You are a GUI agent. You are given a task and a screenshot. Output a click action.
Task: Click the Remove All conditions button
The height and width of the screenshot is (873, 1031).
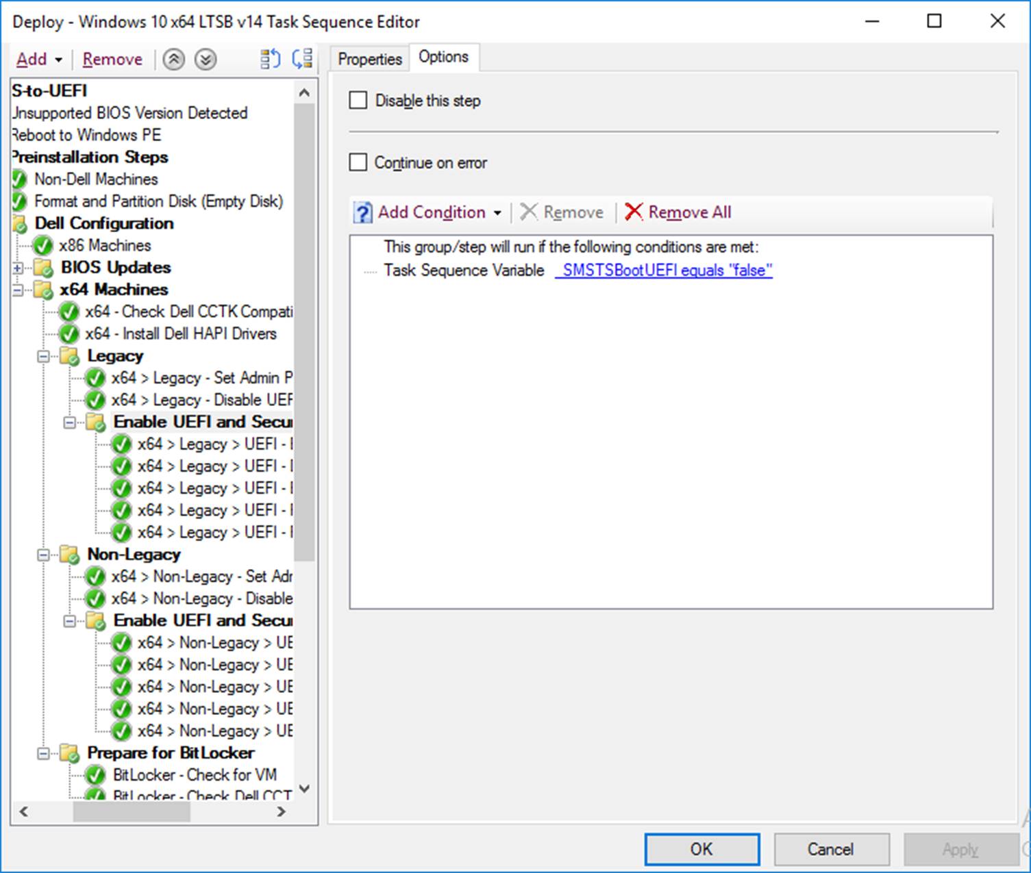point(678,212)
